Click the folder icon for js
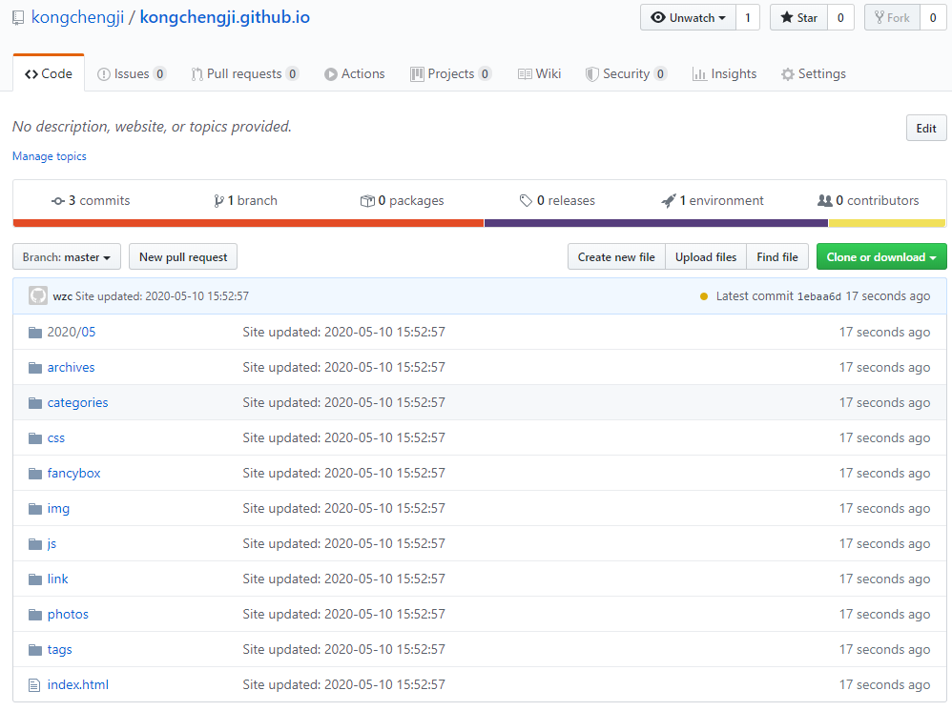This screenshot has width=952, height=711. point(35,543)
